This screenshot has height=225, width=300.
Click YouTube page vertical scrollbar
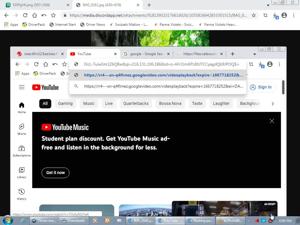coord(283,87)
